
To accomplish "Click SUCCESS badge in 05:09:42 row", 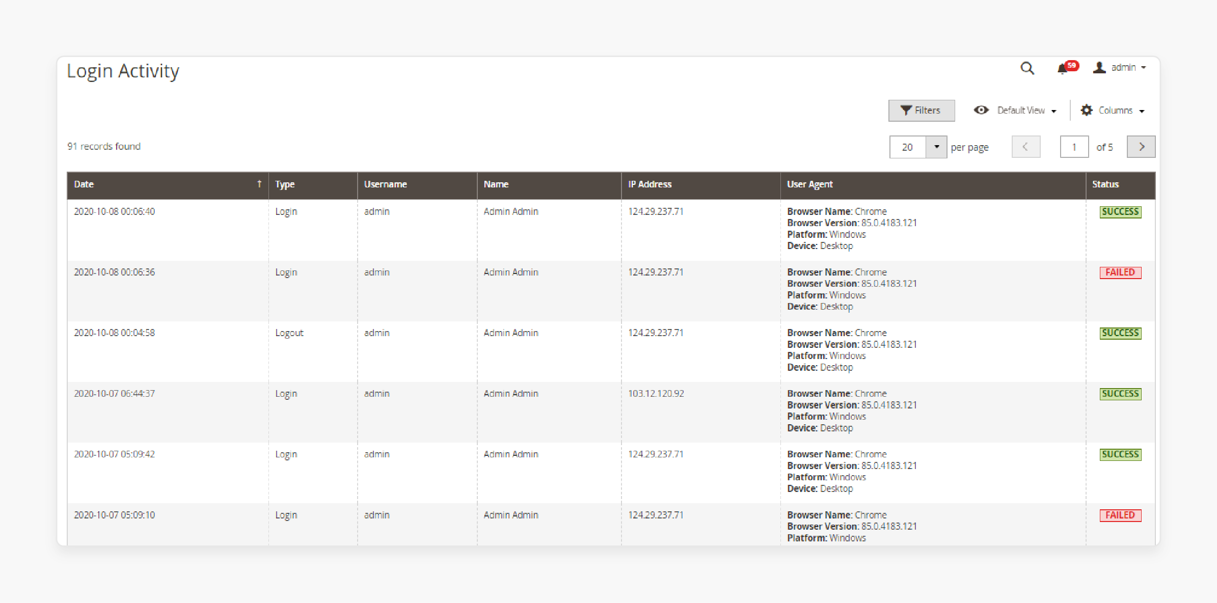I will pos(1120,454).
